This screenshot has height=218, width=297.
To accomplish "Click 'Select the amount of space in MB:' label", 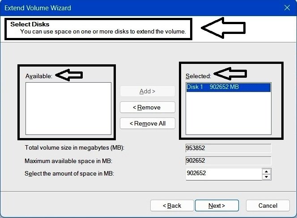I will coord(69,173).
